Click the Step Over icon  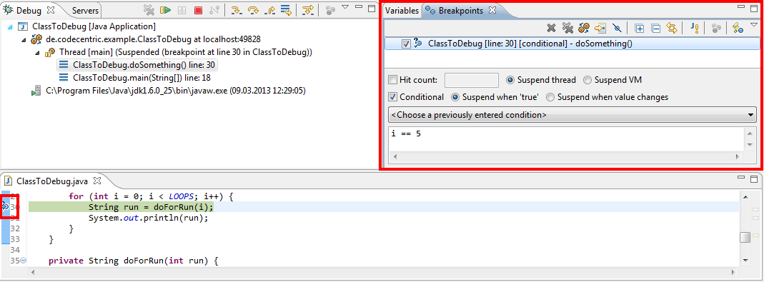click(254, 10)
